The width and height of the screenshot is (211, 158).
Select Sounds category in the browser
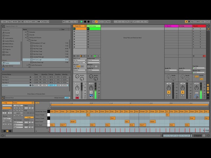7,33
